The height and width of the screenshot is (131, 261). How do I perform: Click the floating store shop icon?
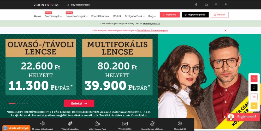[x=254, y=97]
